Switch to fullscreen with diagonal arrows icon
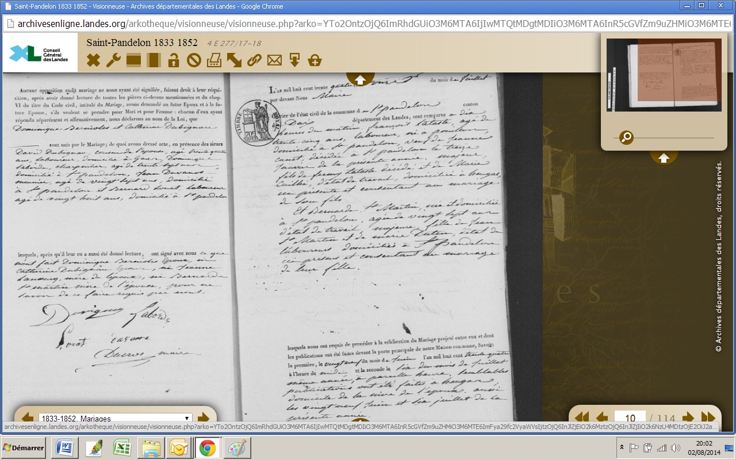Screen dimensions: 736x460 234,60
